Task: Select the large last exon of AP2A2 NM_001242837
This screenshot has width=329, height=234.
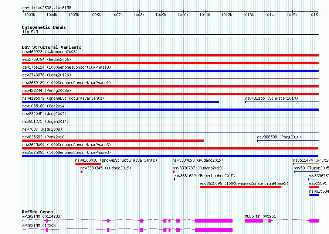Action: click(x=214, y=221)
